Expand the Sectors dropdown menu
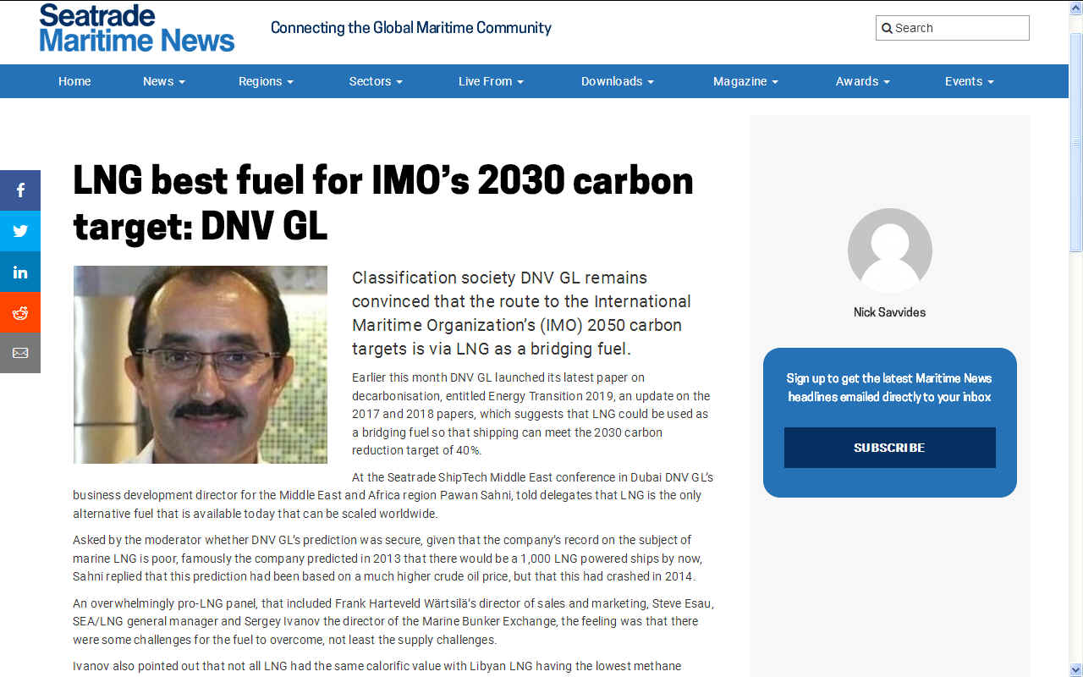1083x677 pixels. [x=376, y=81]
